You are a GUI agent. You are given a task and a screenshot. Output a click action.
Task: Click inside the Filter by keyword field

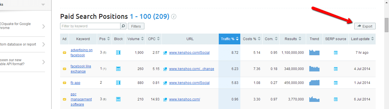pos(90,26)
